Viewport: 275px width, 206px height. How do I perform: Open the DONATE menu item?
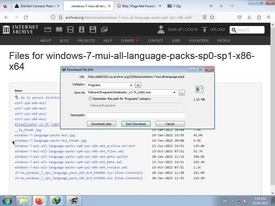(130, 41)
